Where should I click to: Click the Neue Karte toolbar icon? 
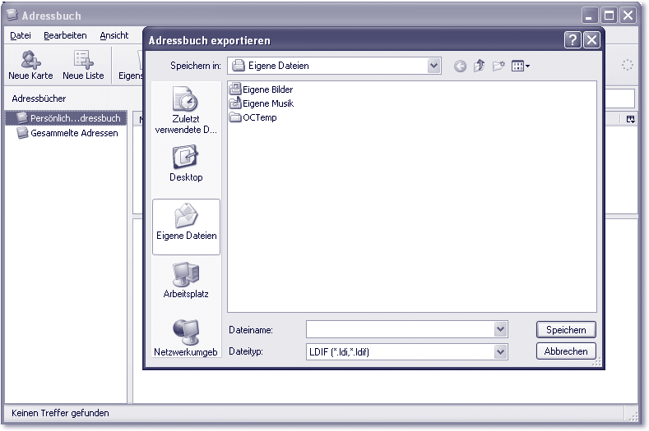[x=30, y=65]
